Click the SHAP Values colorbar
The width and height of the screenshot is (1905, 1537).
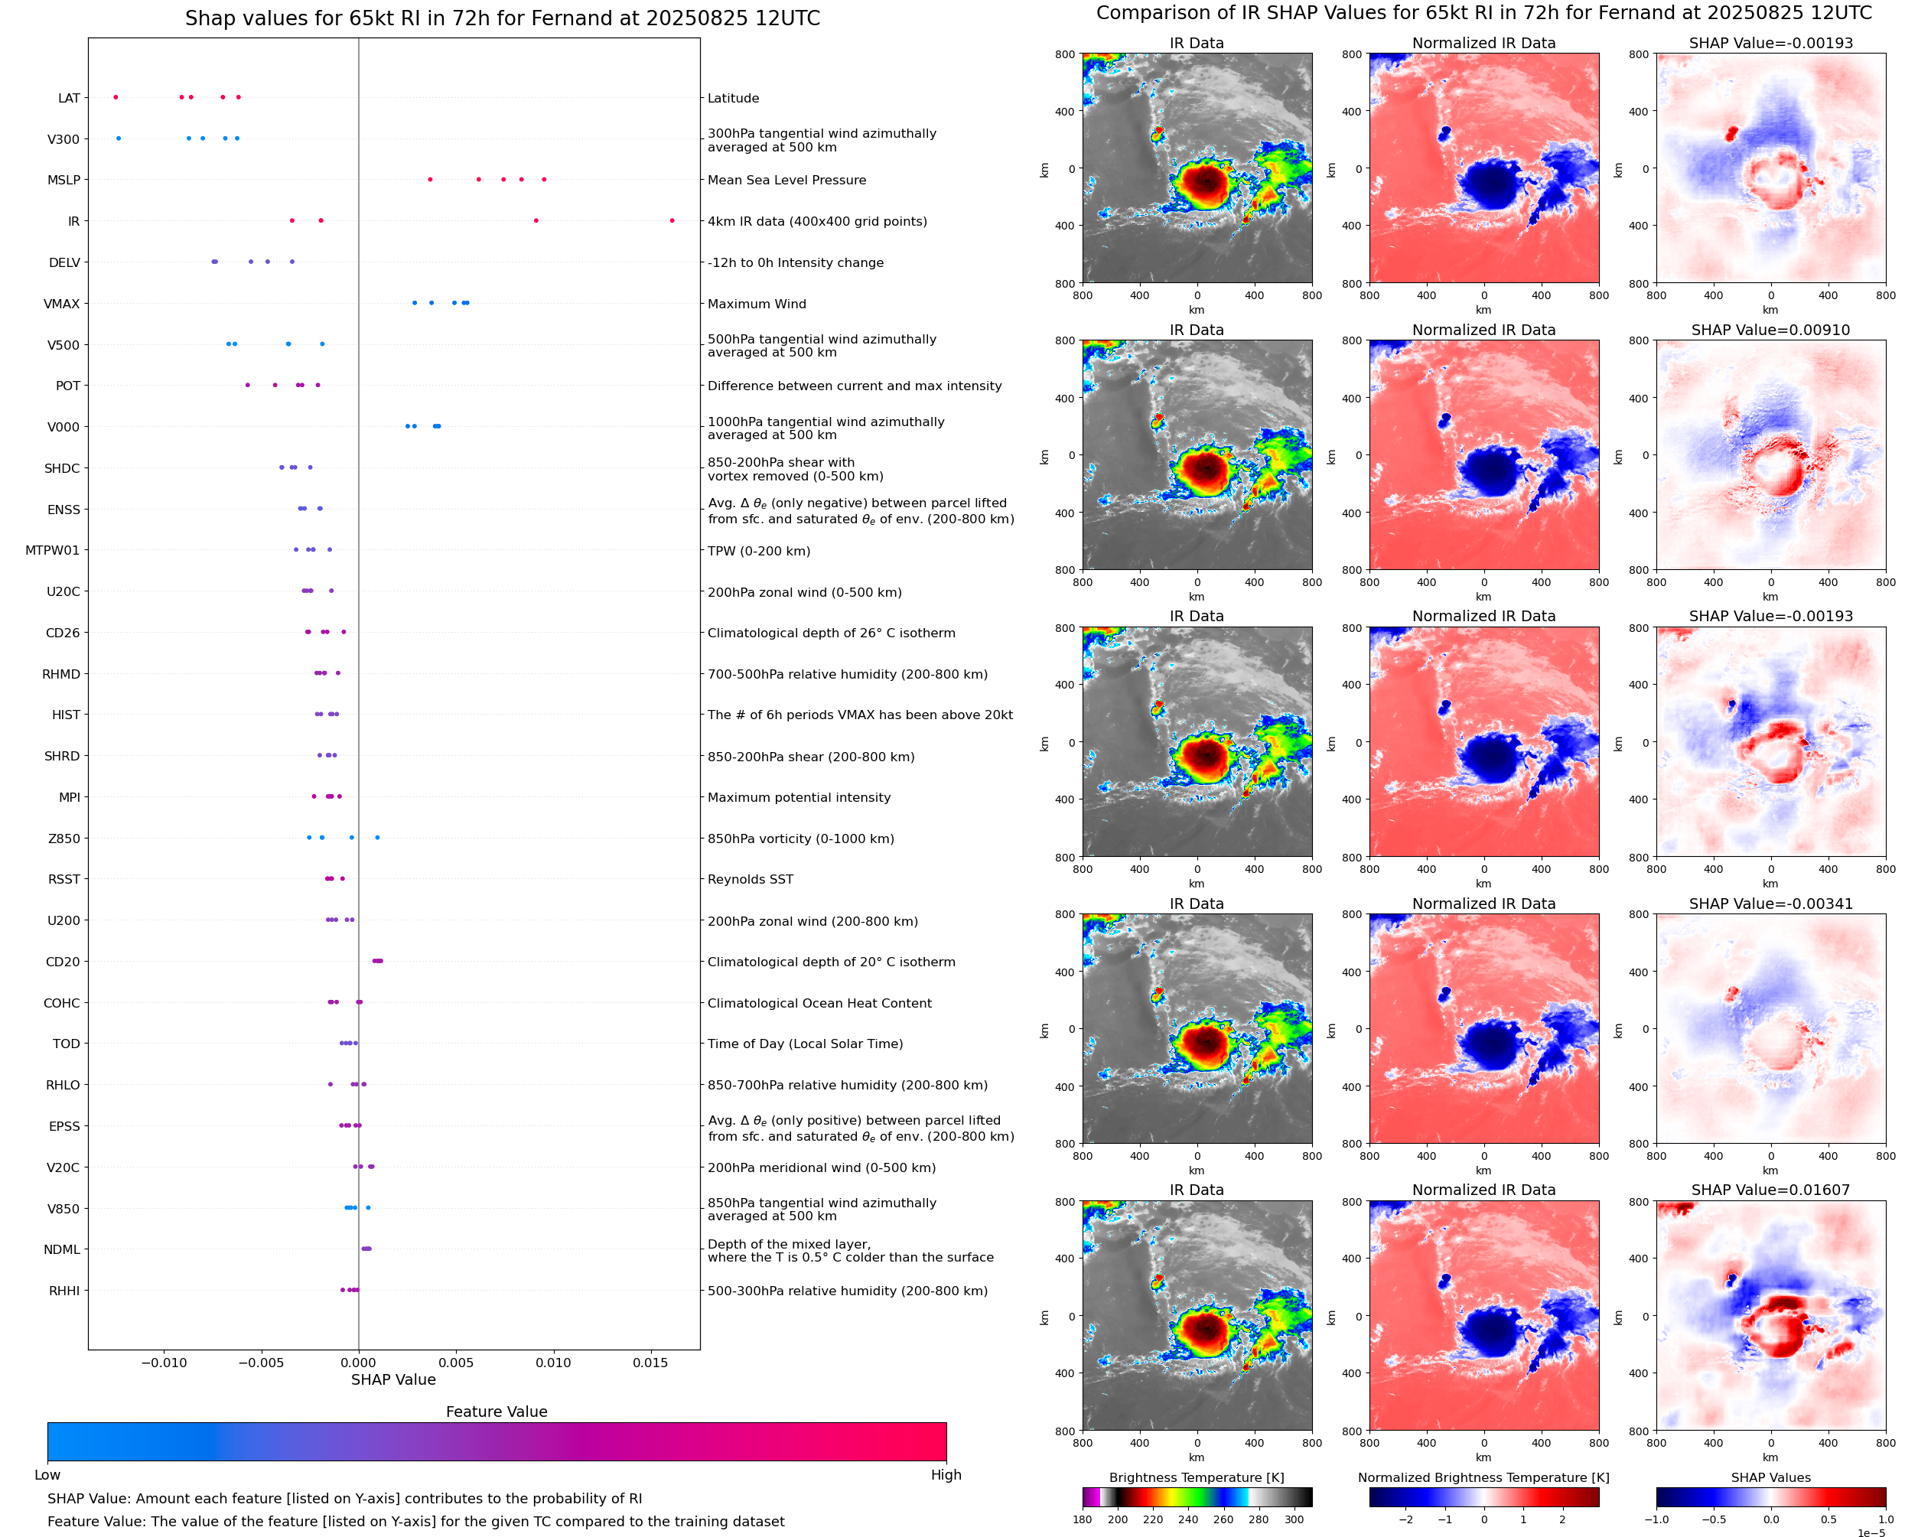[x=1770, y=1497]
